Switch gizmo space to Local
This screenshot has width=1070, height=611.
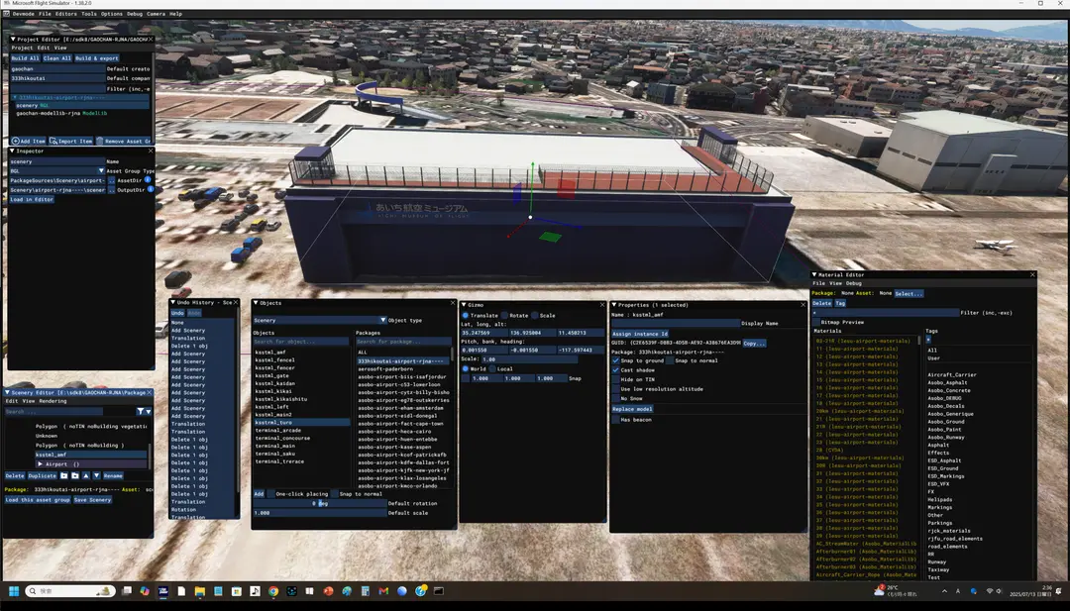click(492, 369)
